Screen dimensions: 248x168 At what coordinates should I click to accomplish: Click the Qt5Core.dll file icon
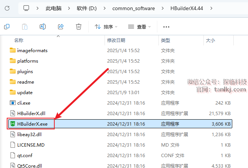pyautogui.click(x=13, y=165)
